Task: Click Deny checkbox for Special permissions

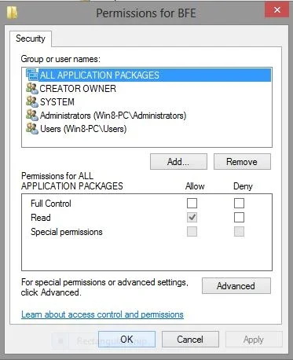Action: tap(239, 231)
